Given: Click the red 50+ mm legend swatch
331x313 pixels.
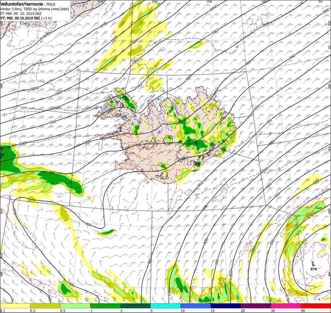Looking at the screenshot, I should point(316,306).
